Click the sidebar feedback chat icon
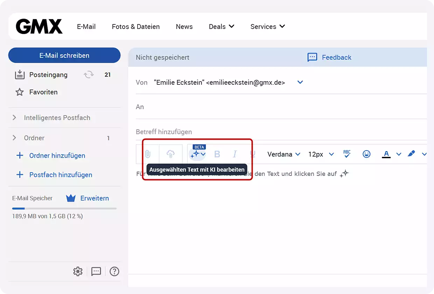This screenshot has height=294, width=434. click(96, 271)
